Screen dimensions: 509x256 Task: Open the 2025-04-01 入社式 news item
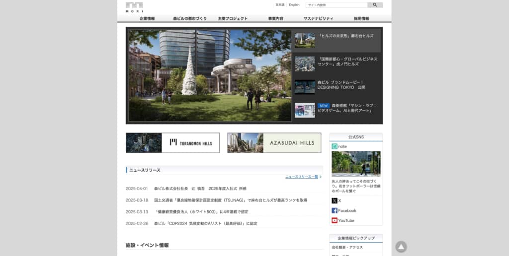coord(200,189)
